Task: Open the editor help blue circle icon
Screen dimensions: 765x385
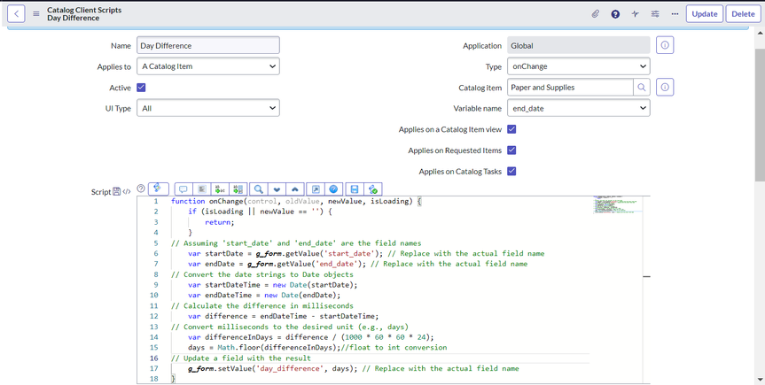Action: (x=333, y=189)
